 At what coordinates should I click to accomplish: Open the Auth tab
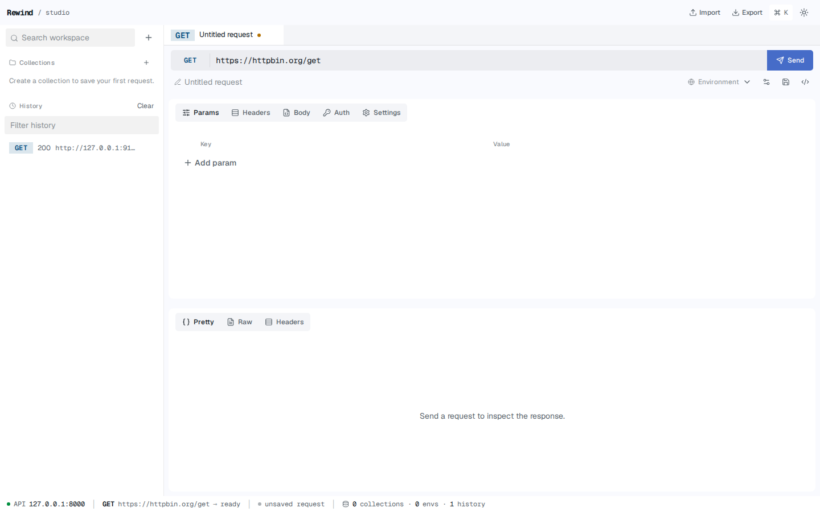click(337, 113)
